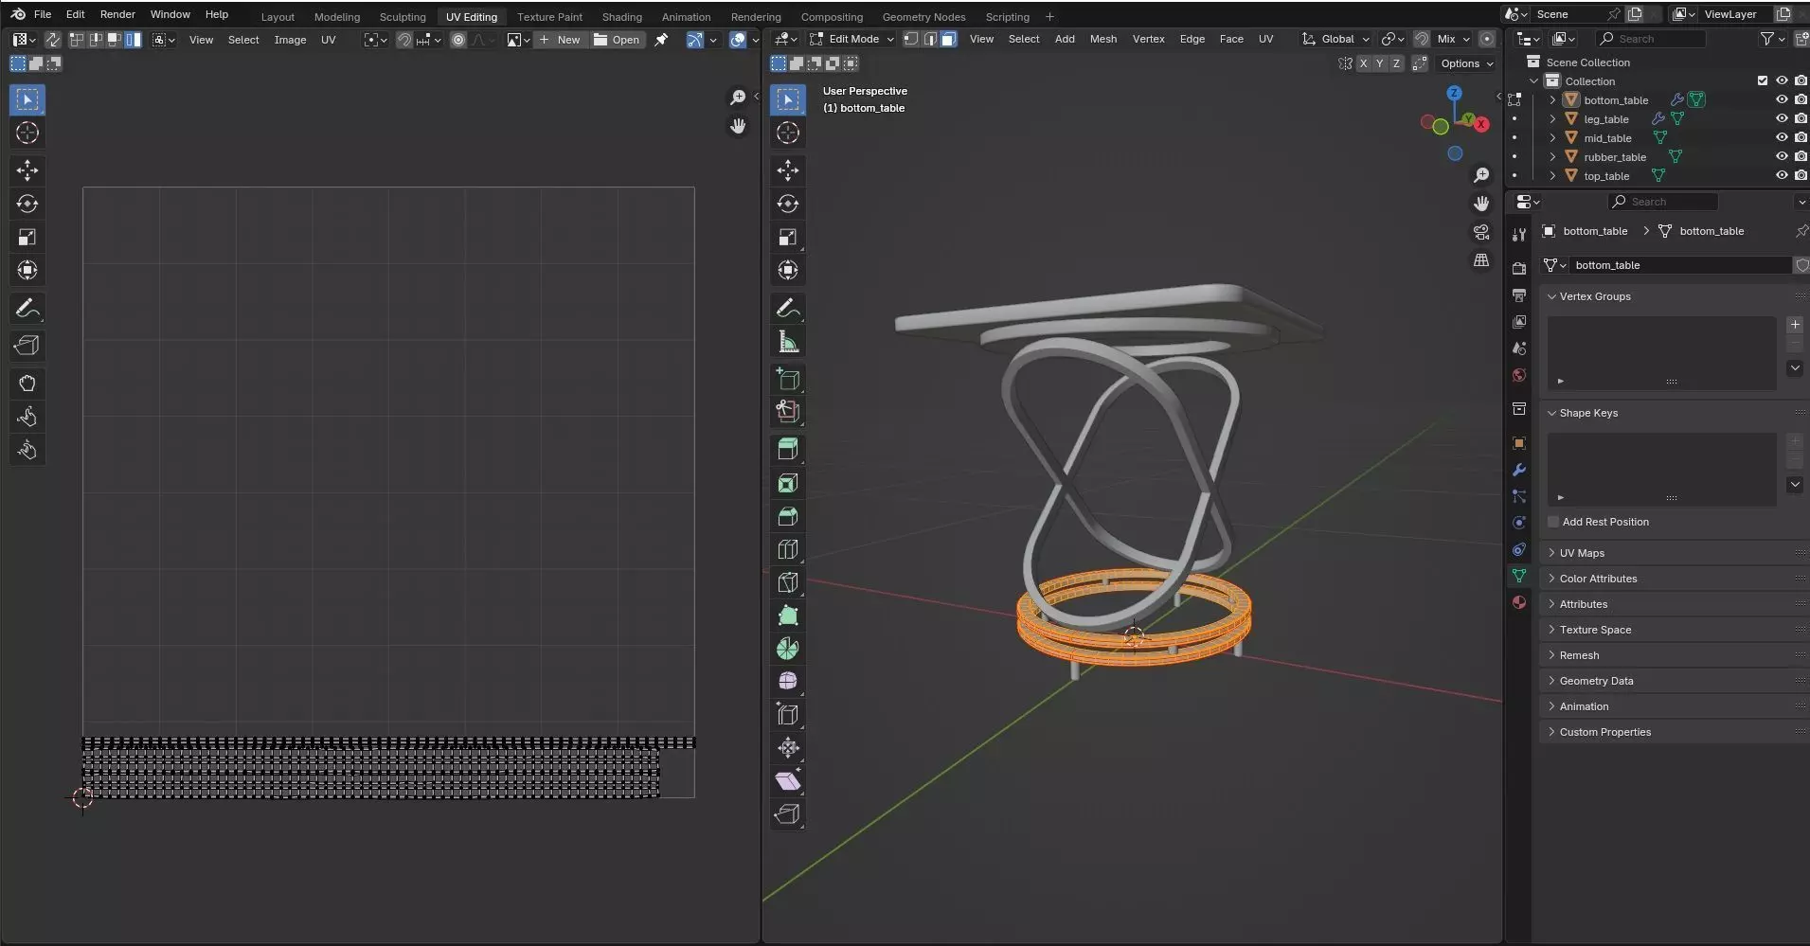Image resolution: width=1810 pixels, height=946 pixels.
Task: Hide leg_table in viewport
Action: (1782, 118)
